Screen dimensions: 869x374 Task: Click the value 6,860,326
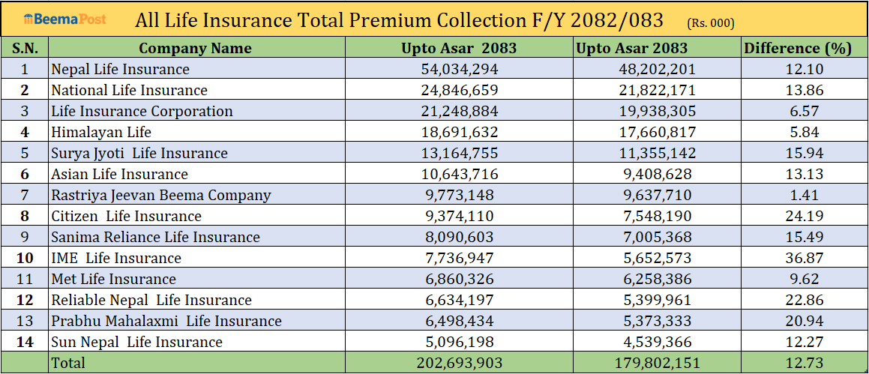[459, 280]
